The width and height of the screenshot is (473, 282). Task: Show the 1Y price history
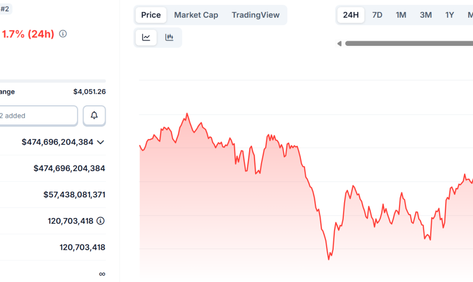point(449,15)
